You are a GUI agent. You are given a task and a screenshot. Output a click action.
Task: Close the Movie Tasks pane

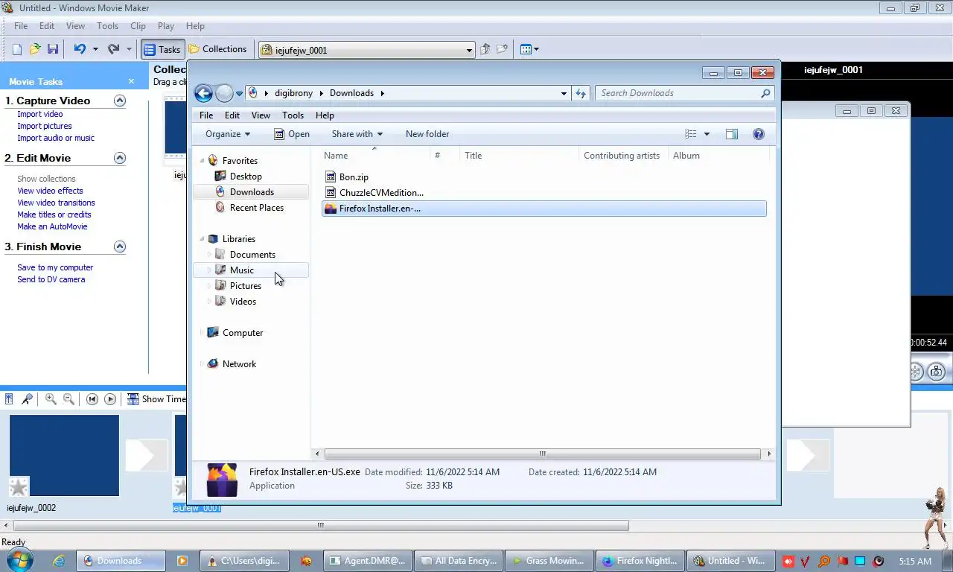(131, 81)
